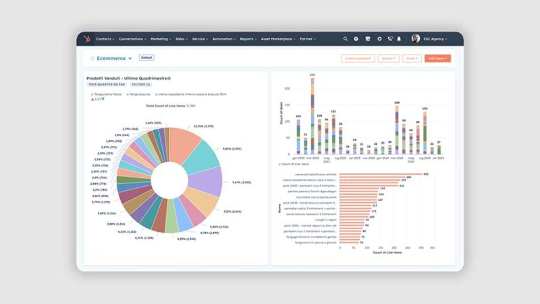Click the info icon beside Prodotti Venduti title
The height and width of the screenshot is (304, 540).
click(169, 78)
